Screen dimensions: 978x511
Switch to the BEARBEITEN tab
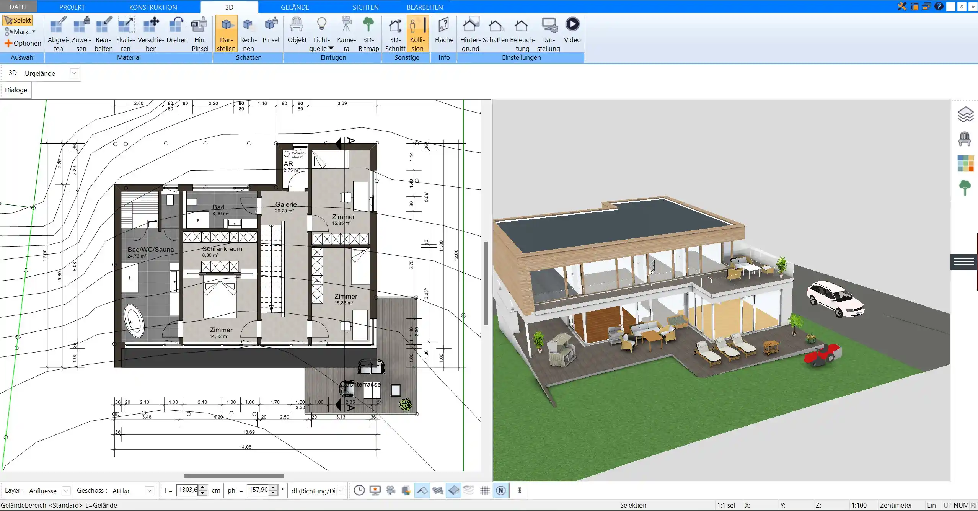(x=425, y=7)
